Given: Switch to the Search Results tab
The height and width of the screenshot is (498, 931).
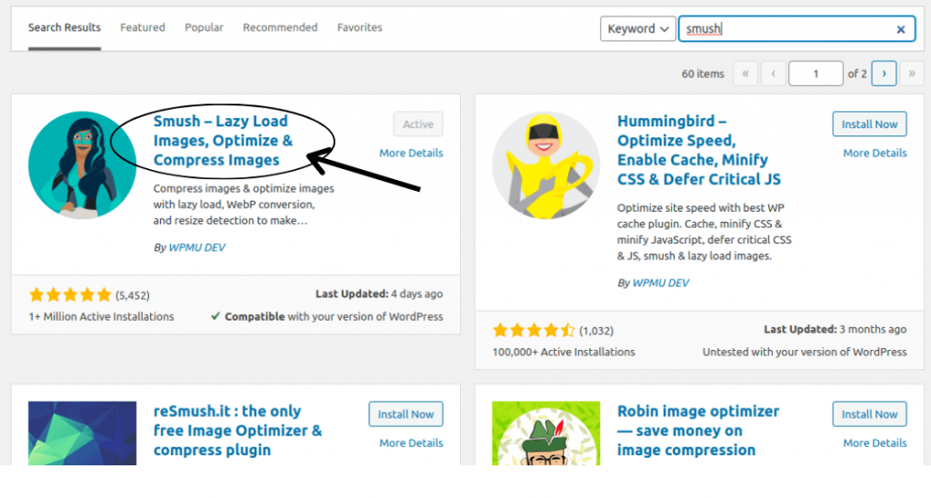Looking at the screenshot, I should pos(65,27).
